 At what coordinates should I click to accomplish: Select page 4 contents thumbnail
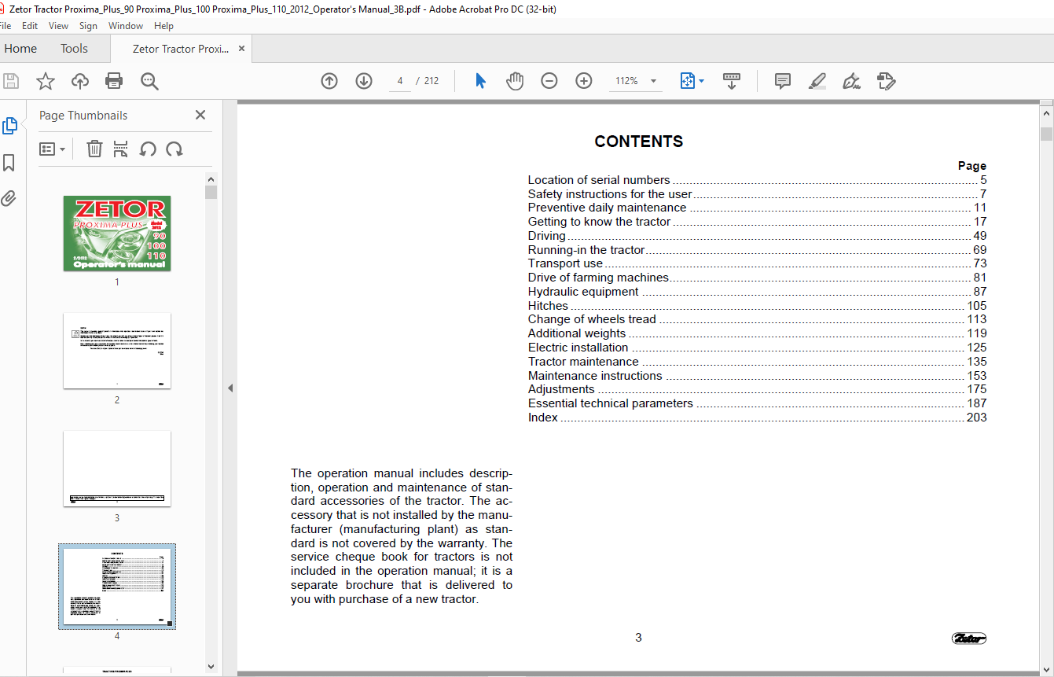pyautogui.click(x=117, y=587)
